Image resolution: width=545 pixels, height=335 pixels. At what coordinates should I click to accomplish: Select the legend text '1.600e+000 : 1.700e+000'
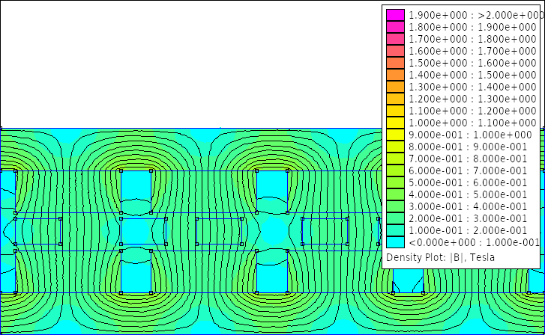pos(472,51)
